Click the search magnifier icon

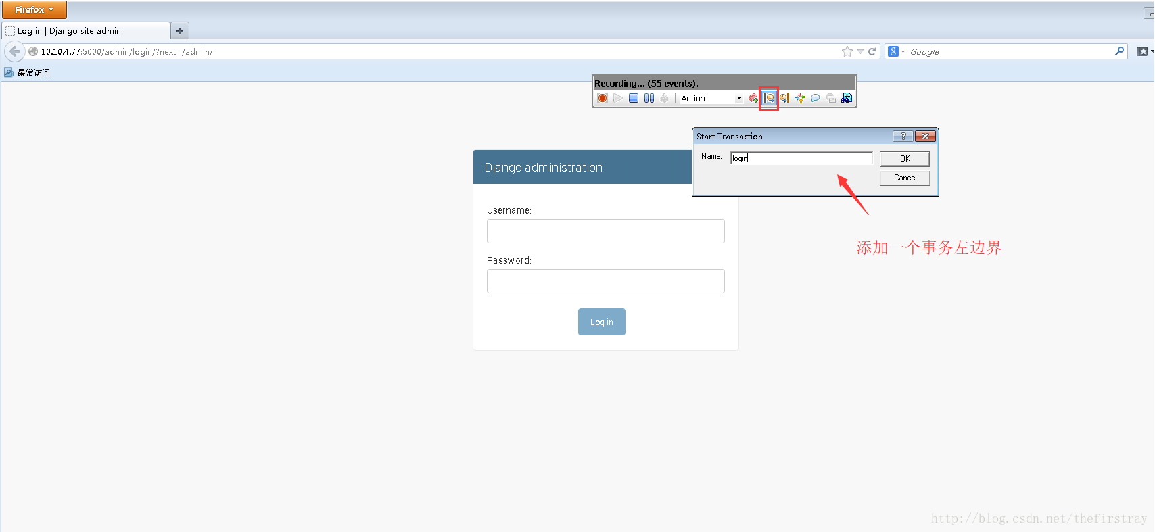(1119, 51)
